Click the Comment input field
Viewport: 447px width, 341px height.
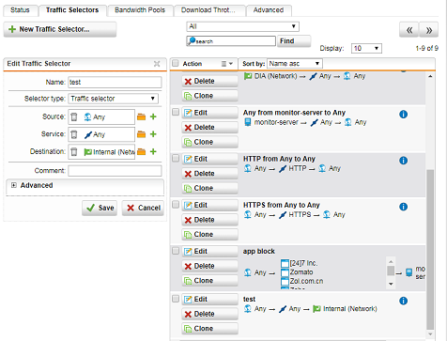(x=115, y=171)
